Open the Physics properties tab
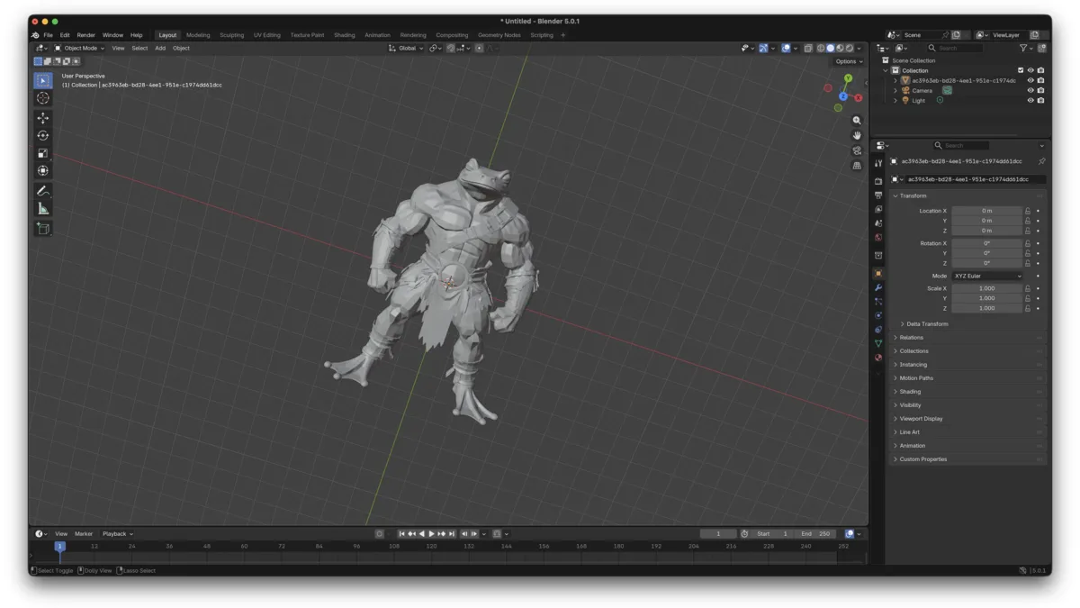 pyautogui.click(x=878, y=315)
